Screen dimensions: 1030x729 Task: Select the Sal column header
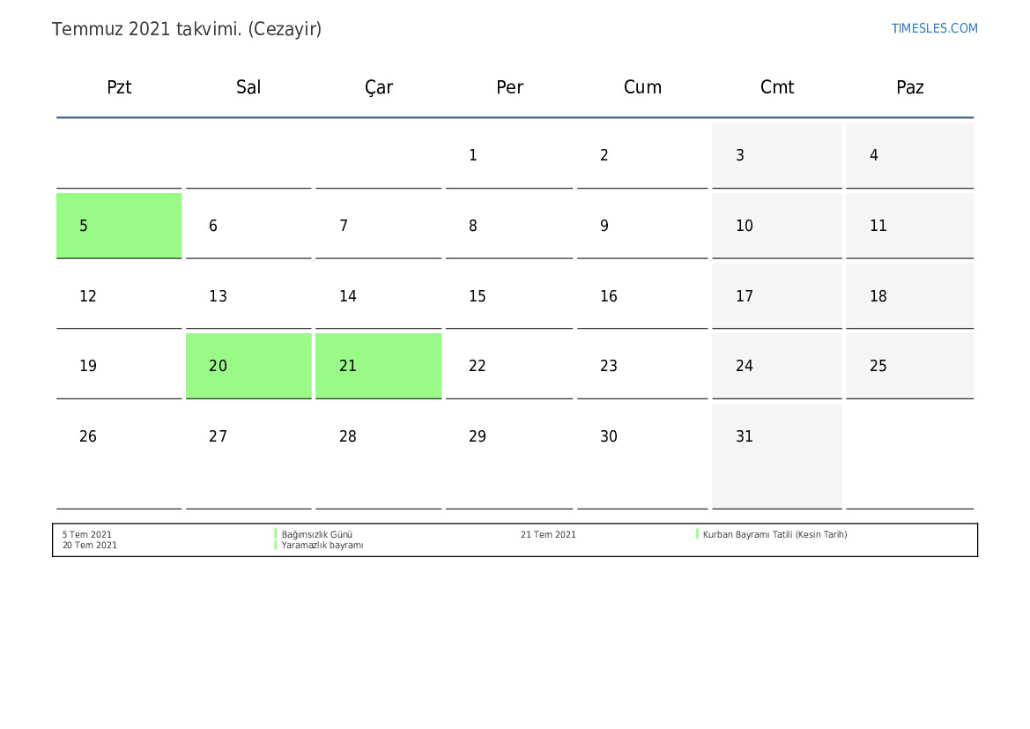point(248,87)
